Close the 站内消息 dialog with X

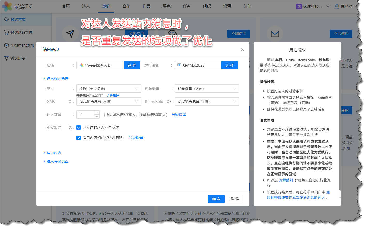tap(242, 49)
